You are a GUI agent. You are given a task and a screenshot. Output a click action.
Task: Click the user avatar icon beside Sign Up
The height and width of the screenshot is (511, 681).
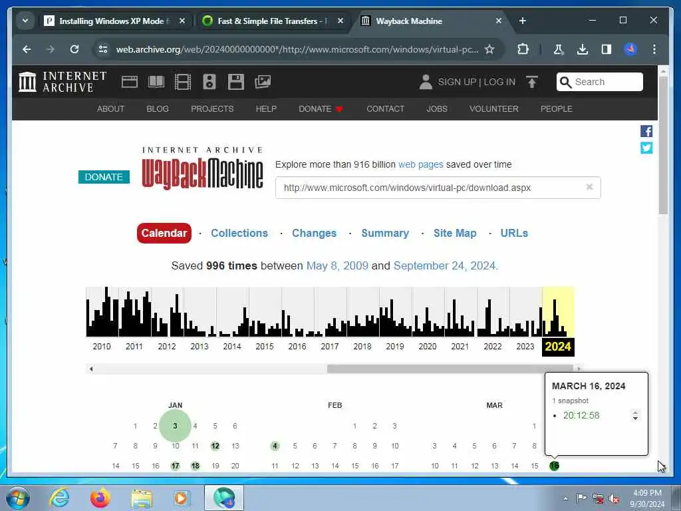pos(426,82)
